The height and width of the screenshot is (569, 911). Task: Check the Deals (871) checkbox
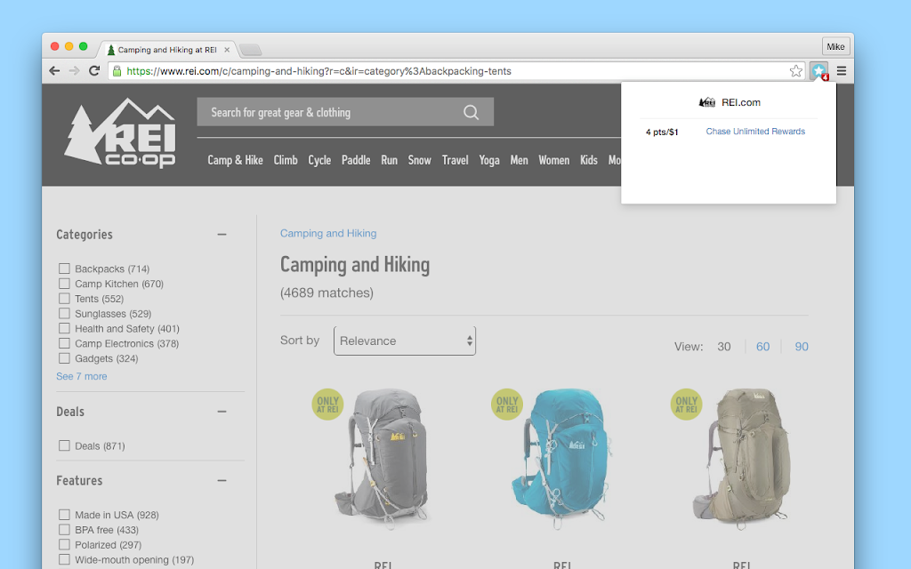(64, 446)
